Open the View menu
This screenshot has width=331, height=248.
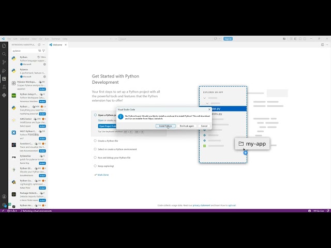click(34, 39)
